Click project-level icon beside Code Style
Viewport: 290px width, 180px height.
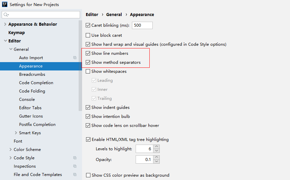pyautogui.click(x=75, y=158)
